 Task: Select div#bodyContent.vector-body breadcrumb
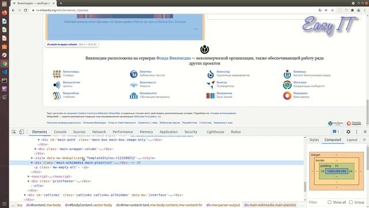(x=88, y=205)
